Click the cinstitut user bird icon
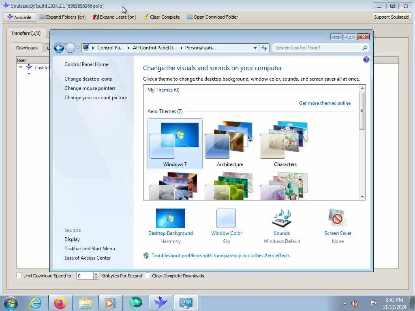 click(x=29, y=67)
